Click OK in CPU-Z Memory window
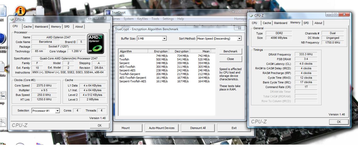 click(x=339, y=122)
